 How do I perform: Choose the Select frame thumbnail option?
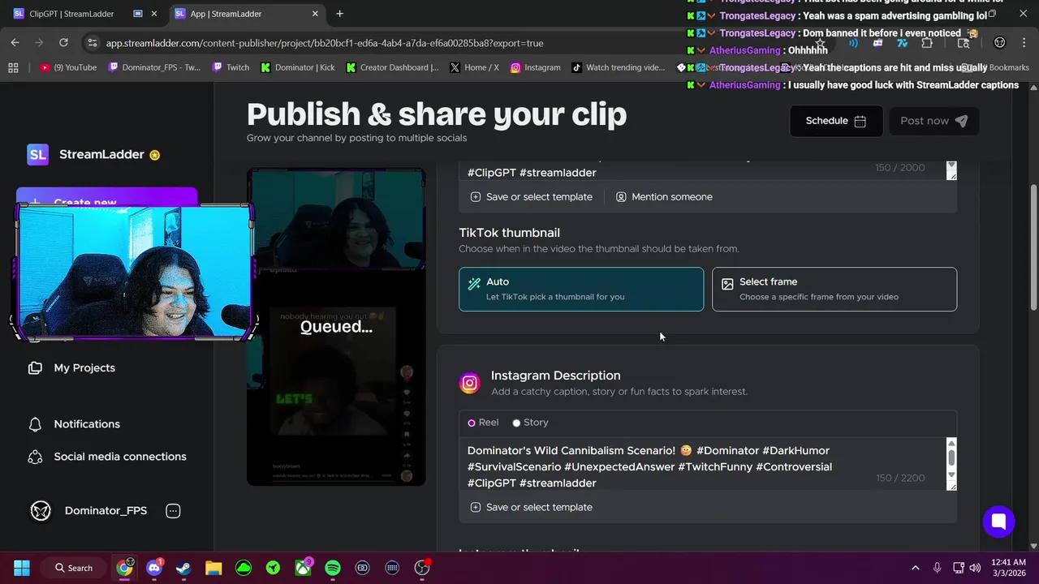pos(834,289)
